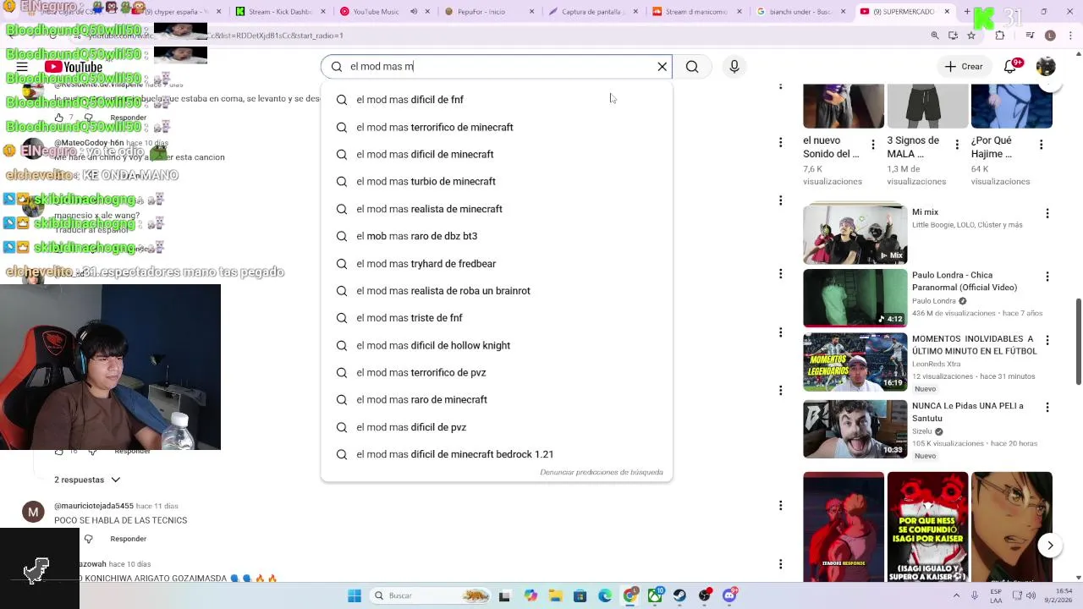Open Steam from taskbar
Image resolution: width=1083 pixels, height=609 pixels.
point(679,595)
